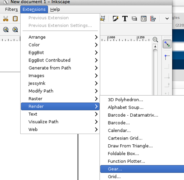Image resolution: width=184 pixels, height=180 pixels.
Task: Click the vertical scrollbar up arrow
Action: (155, 47)
